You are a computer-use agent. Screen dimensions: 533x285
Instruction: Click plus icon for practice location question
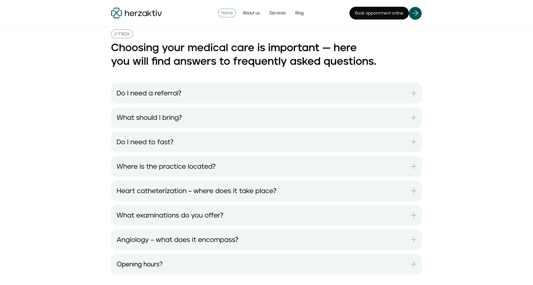coord(413,167)
